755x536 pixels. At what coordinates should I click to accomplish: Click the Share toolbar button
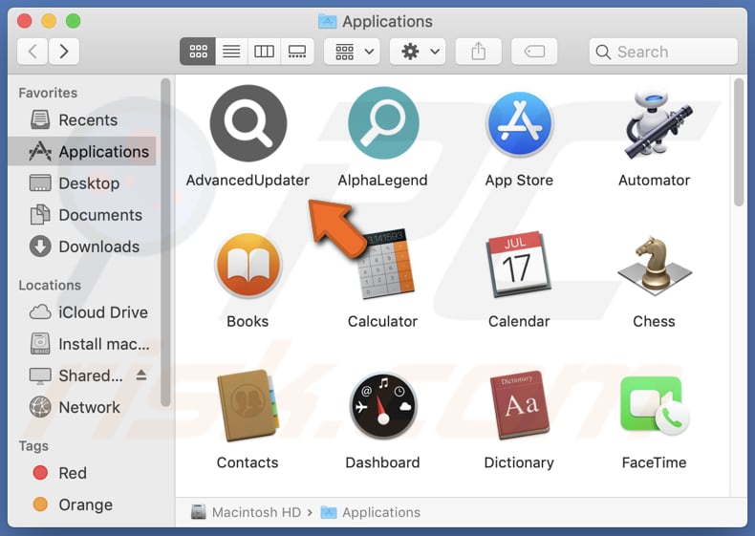tap(478, 52)
